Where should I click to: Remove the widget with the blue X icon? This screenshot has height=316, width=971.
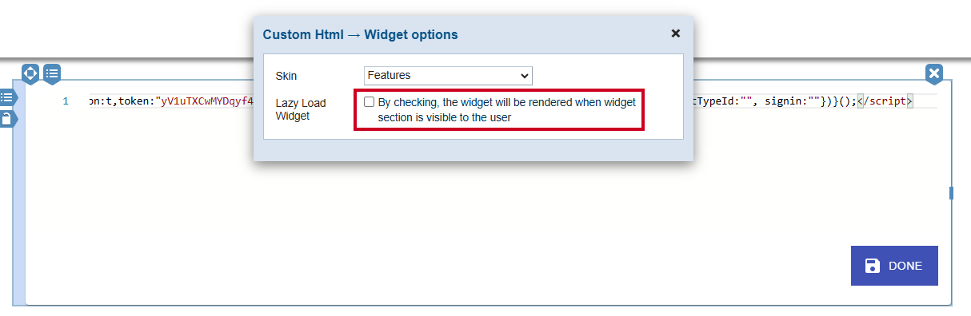pyautogui.click(x=934, y=74)
